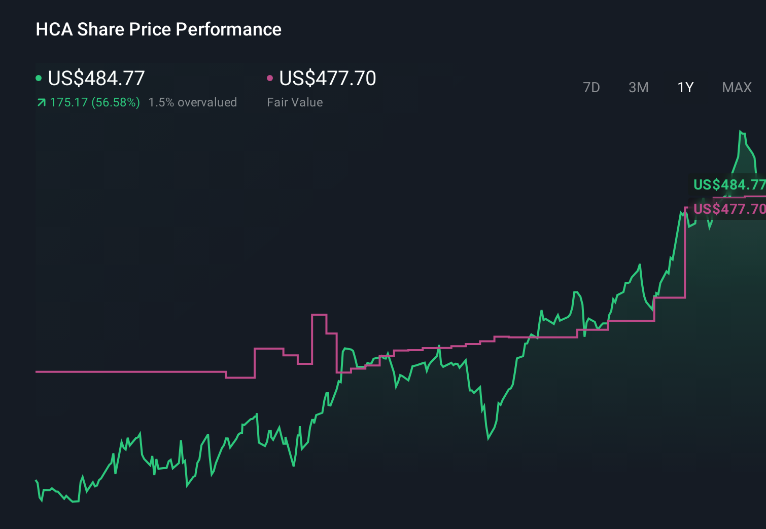
Task: Open the Fair Value explanation link
Action: coord(295,102)
